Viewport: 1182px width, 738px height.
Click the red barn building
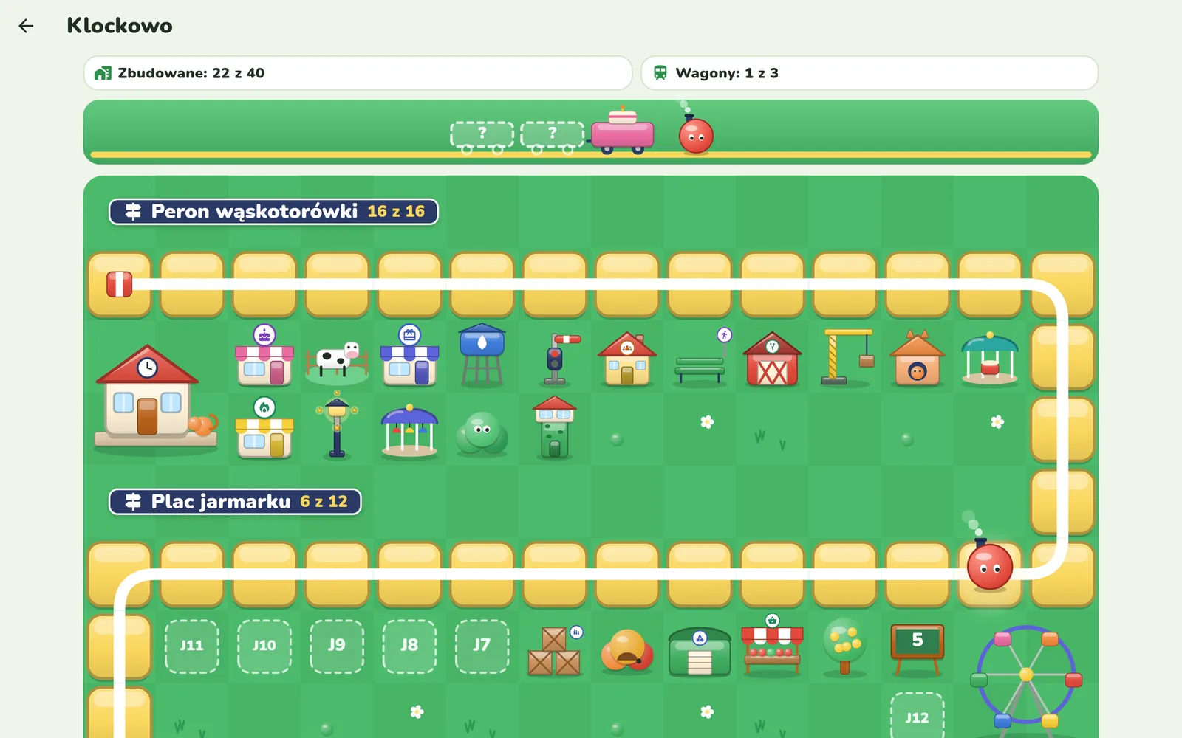pos(772,359)
